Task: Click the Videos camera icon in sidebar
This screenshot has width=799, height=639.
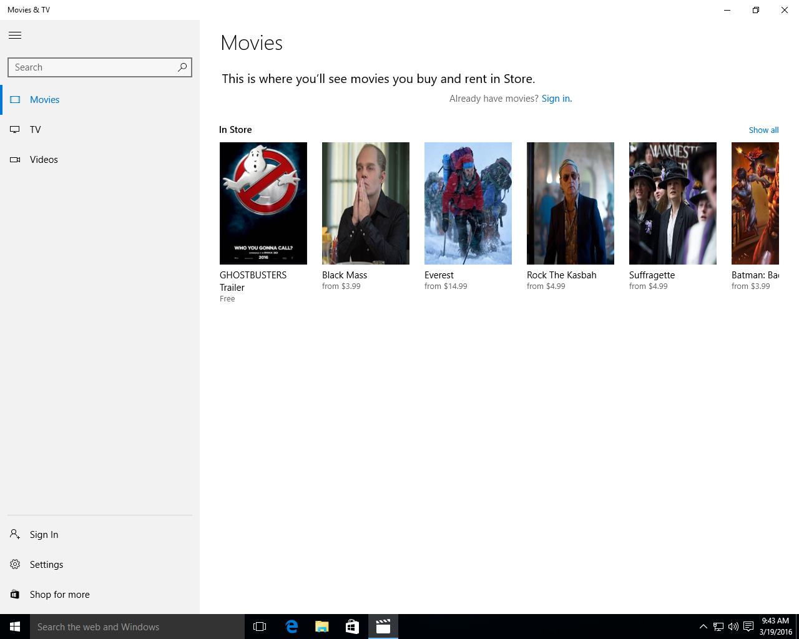Action: pyautogui.click(x=15, y=159)
